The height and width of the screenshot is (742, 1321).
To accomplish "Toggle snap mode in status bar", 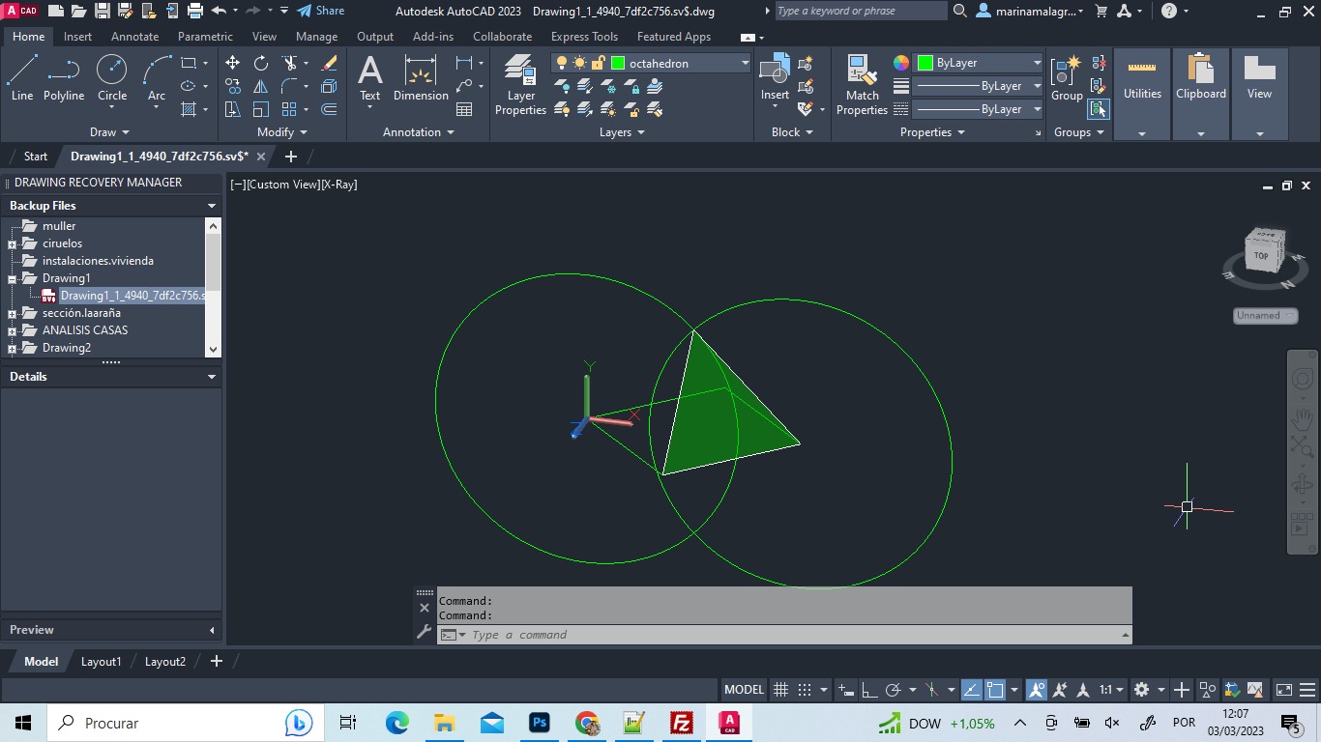I will [805, 690].
